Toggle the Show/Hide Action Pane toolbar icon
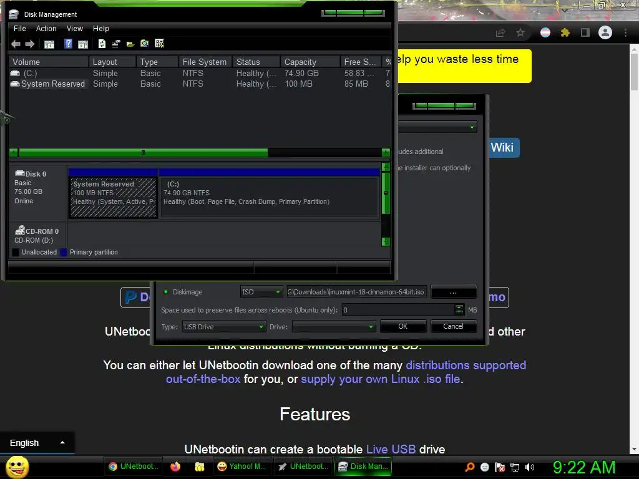 [83, 44]
